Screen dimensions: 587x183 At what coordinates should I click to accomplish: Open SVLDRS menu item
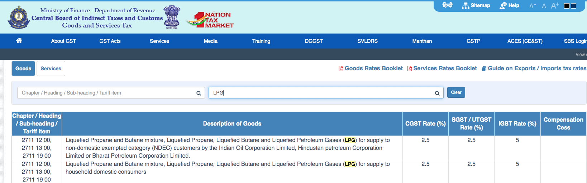[x=368, y=41]
